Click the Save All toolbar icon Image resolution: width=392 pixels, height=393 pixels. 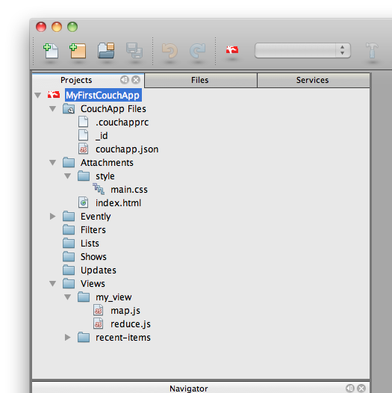(x=134, y=50)
